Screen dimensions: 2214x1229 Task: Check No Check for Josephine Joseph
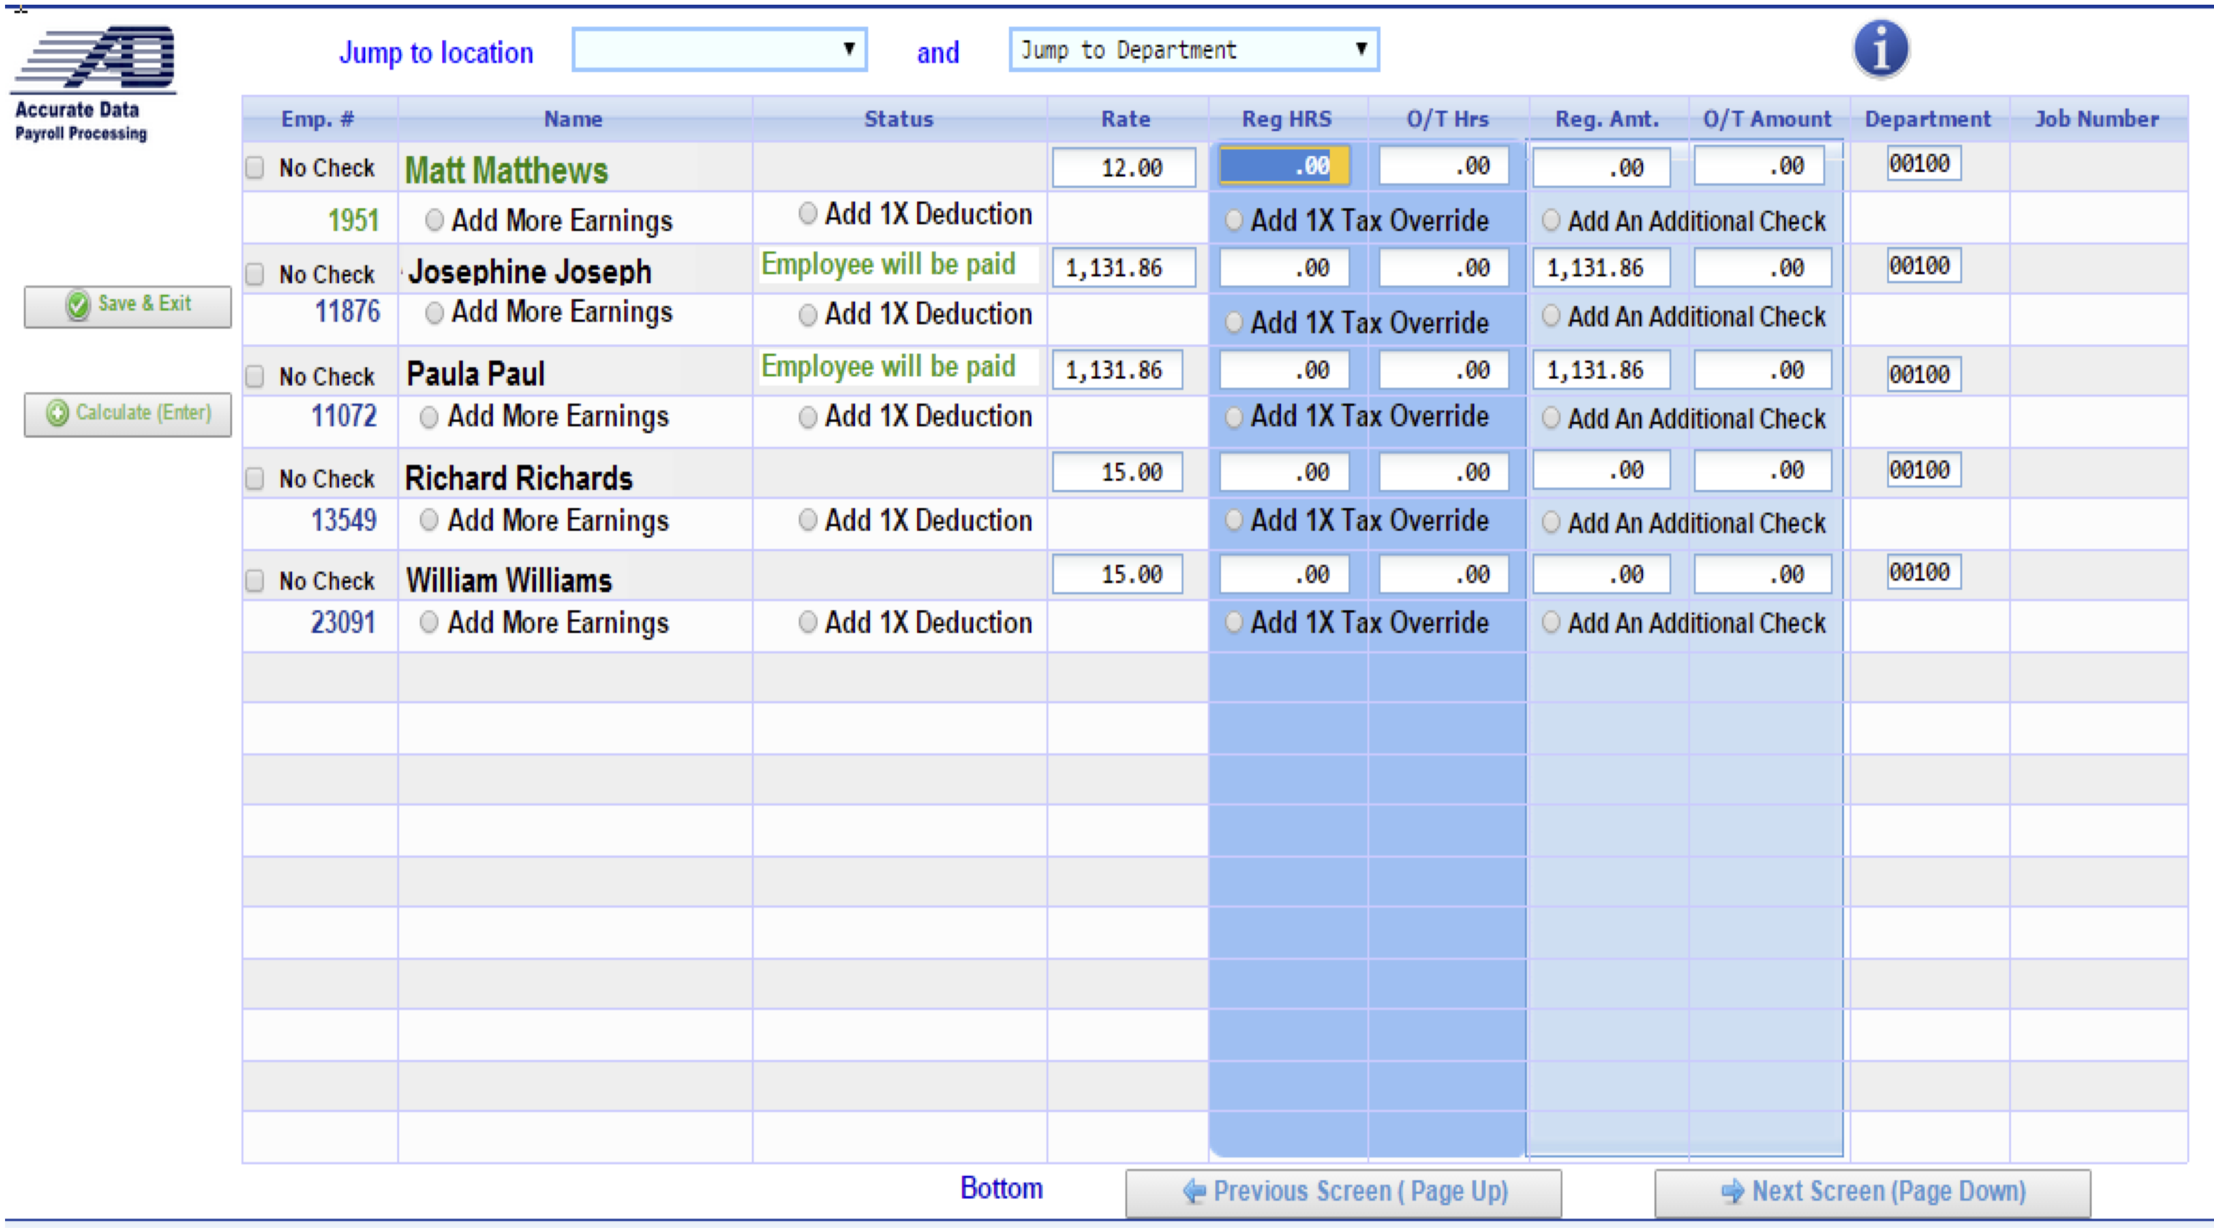[254, 274]
